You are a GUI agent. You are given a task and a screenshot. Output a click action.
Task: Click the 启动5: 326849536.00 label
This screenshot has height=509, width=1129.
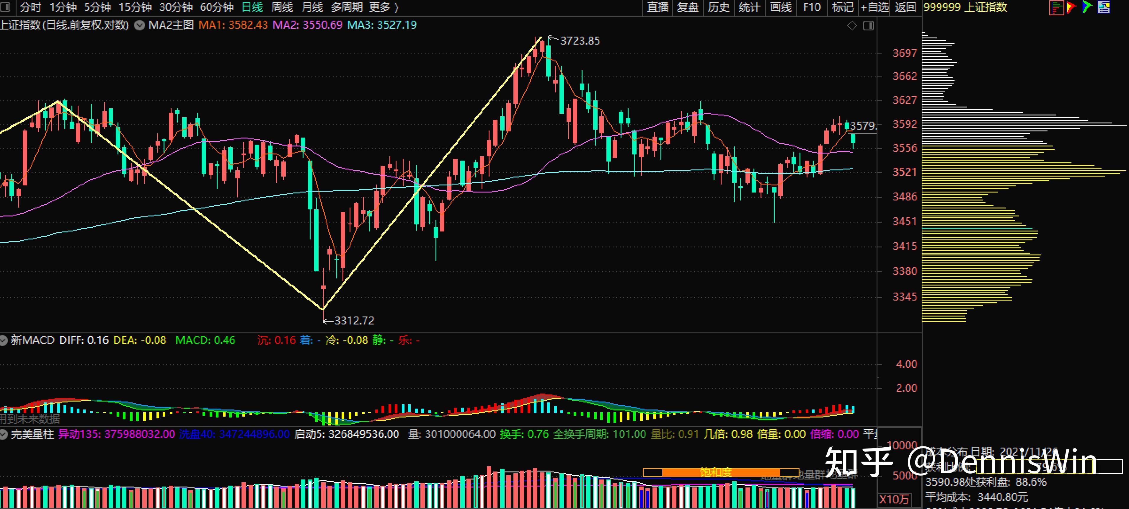347,434
